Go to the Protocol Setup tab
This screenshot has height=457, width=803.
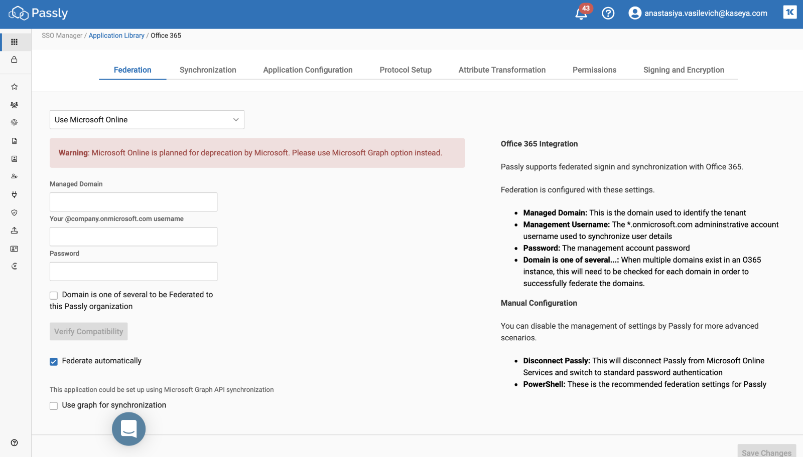[x=406, y=70]
